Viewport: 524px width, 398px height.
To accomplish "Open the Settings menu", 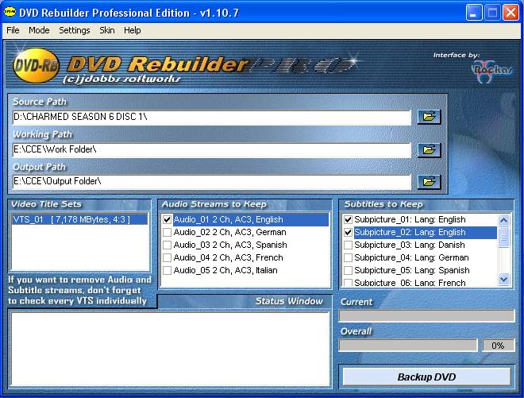I will [x=75, y=30].
